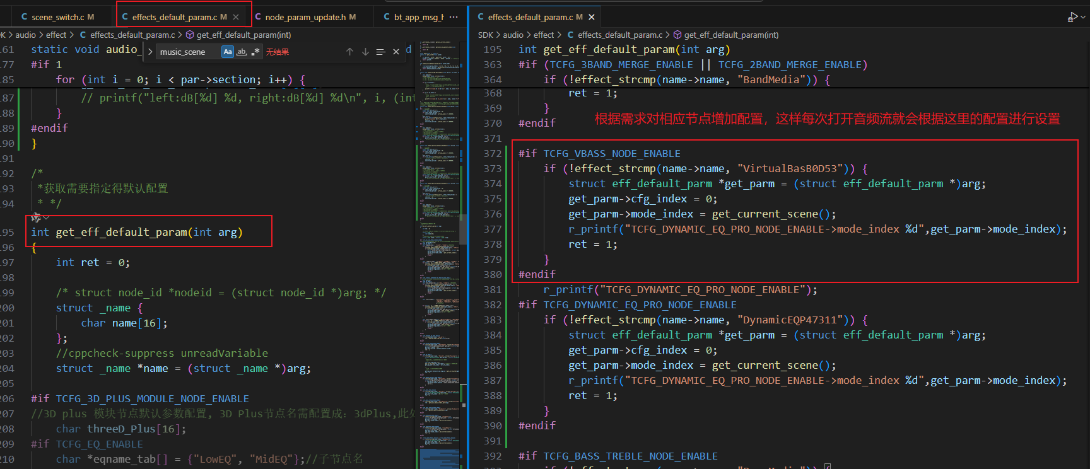Click 'effect' in left pane breadcrumb
This screenshot has width=1090, height=469.
(56, 35)
